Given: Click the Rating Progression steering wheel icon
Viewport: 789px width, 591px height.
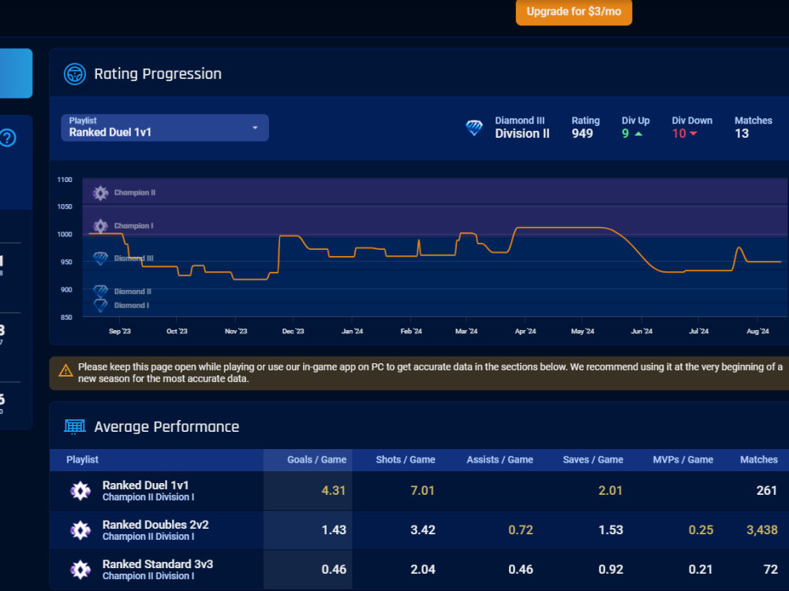Looking at the screenshot, I should coord(74,74).
